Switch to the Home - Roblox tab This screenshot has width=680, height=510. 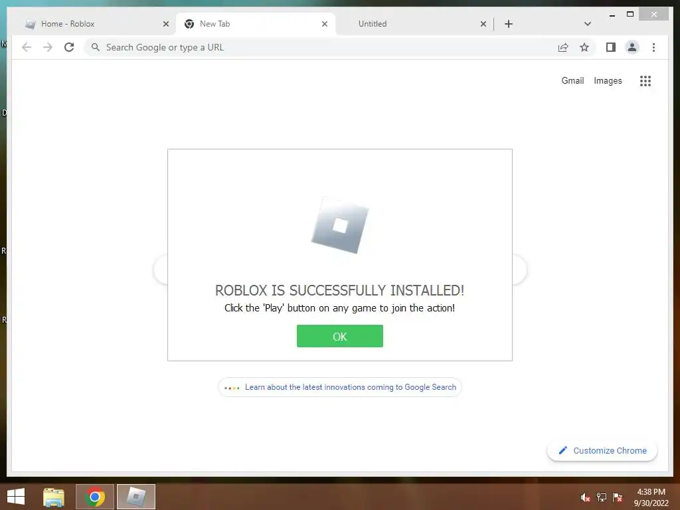96,24
